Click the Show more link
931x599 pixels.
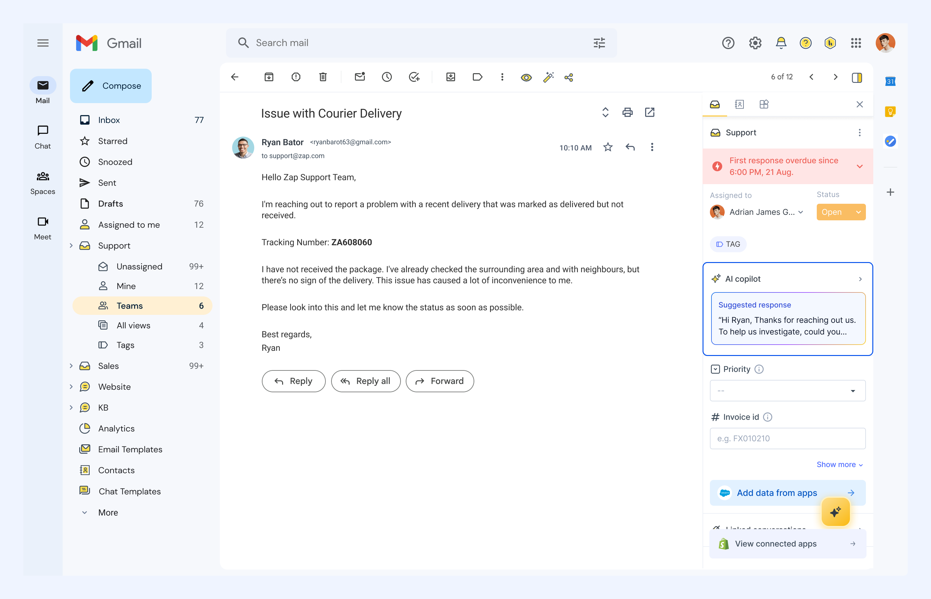coord(839,464)
